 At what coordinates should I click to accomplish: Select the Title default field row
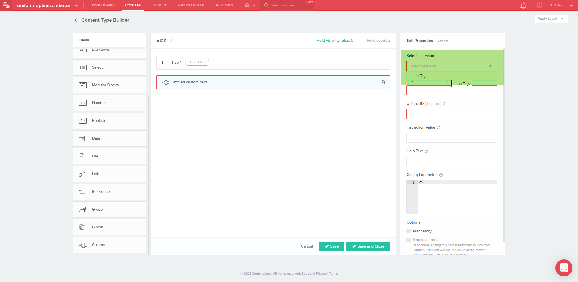273,63
